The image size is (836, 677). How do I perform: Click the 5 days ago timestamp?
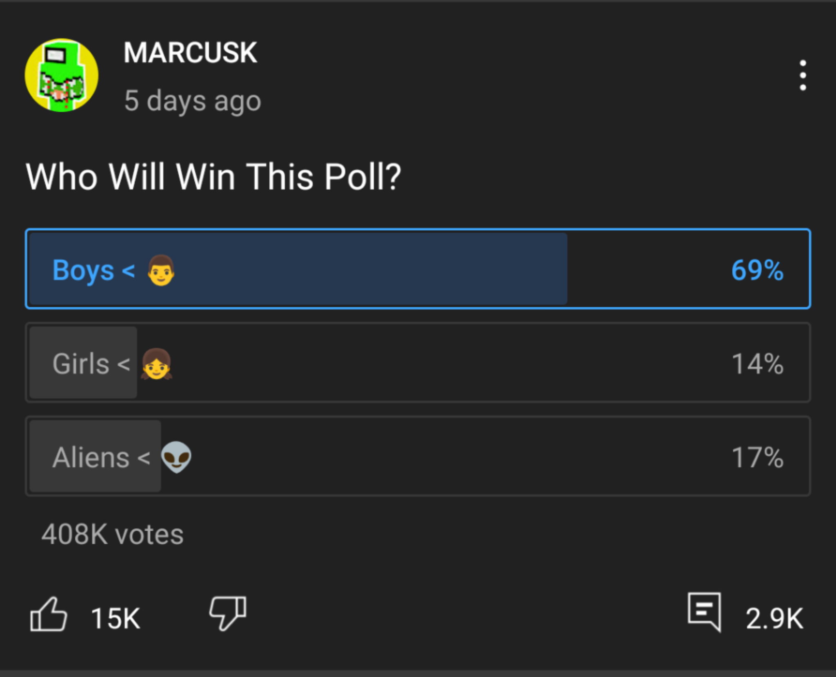[192, 100]
